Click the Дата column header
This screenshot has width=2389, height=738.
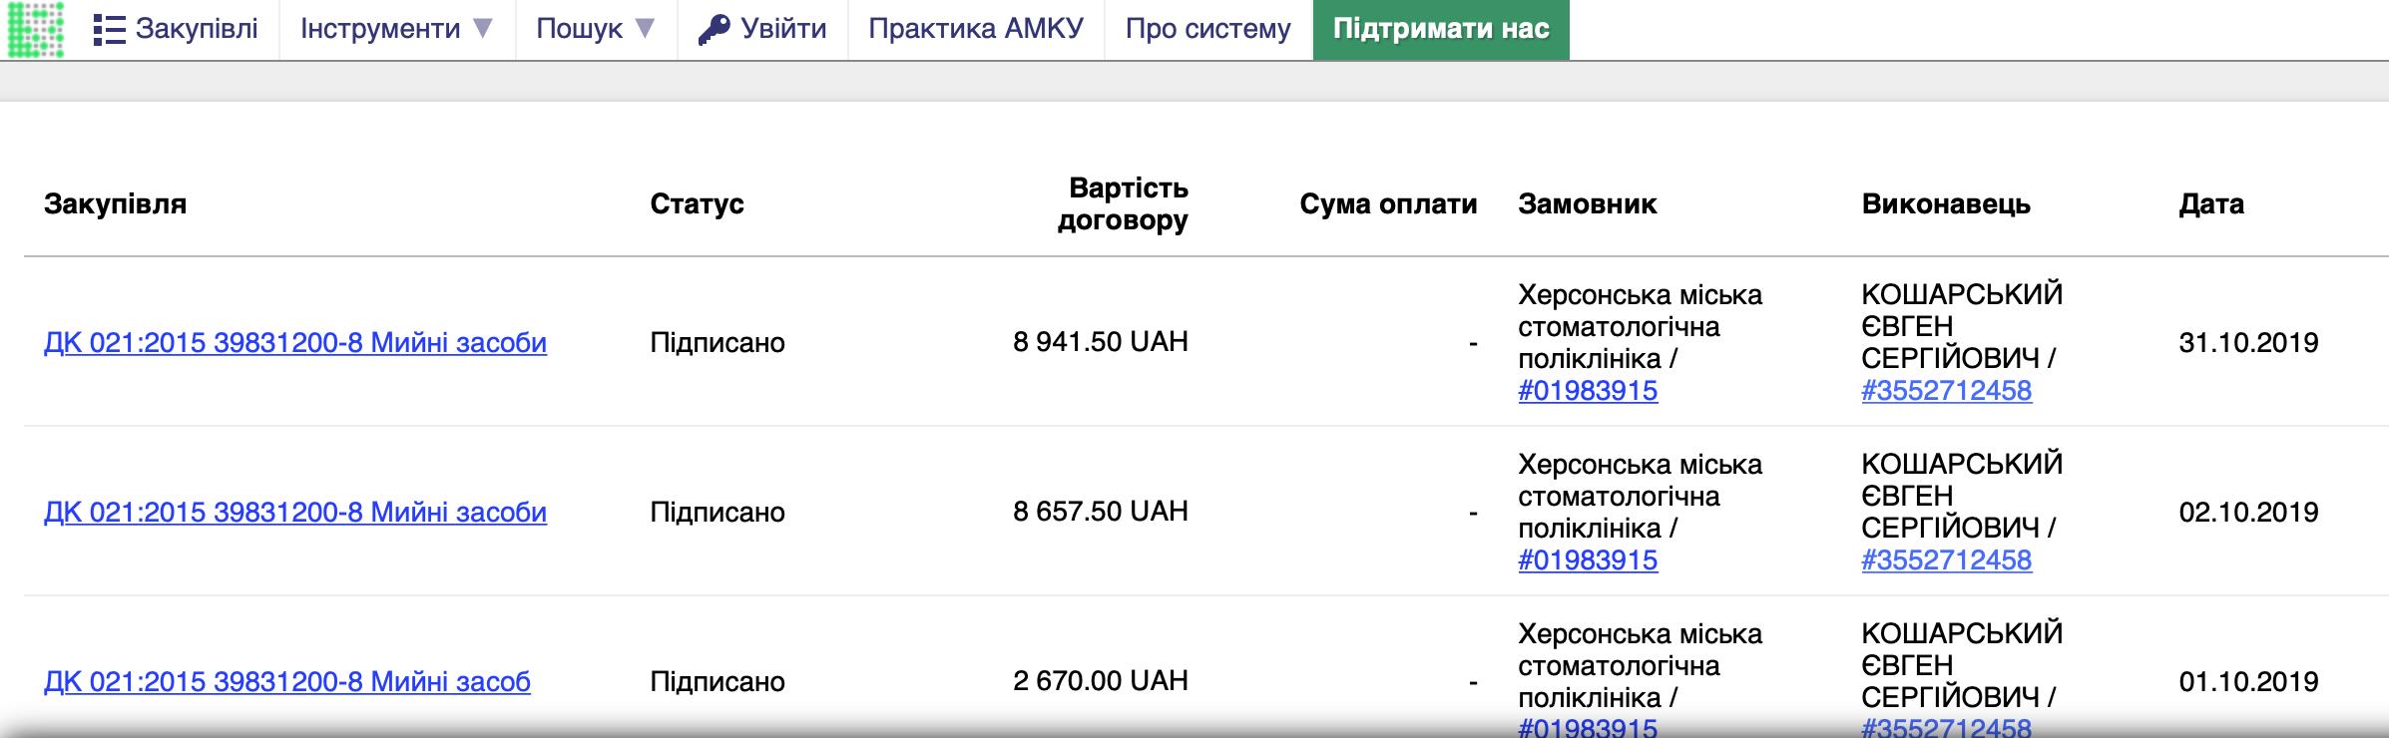(2211, 204)
